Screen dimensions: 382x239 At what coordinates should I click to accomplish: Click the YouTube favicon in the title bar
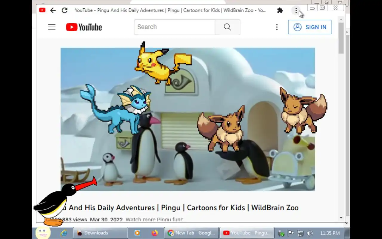point(42,10)
